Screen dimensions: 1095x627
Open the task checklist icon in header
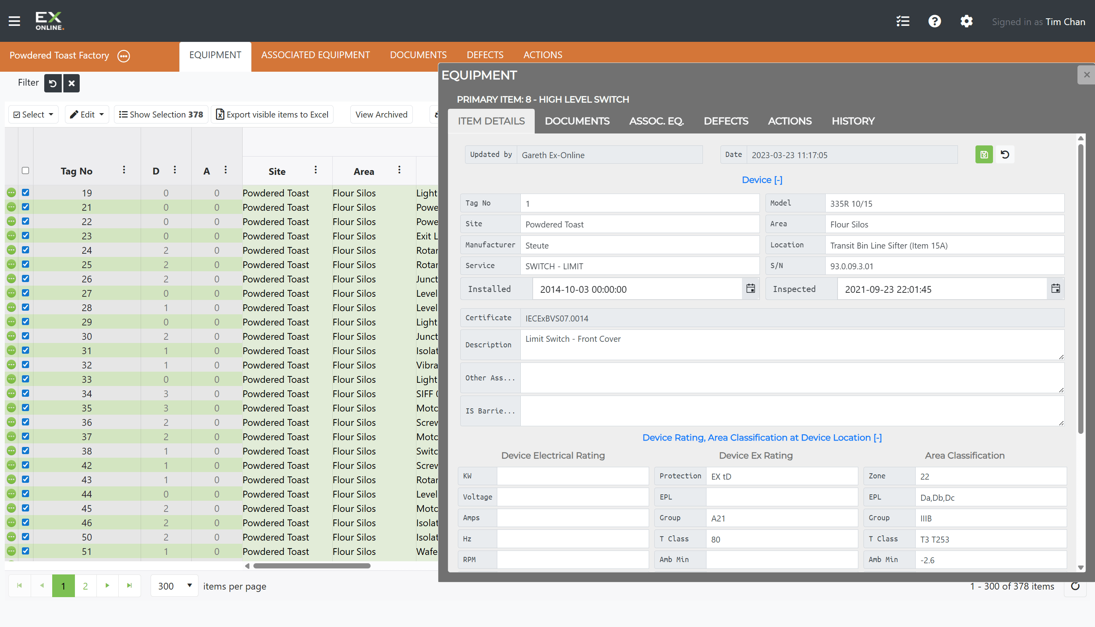tap(903, 21)
